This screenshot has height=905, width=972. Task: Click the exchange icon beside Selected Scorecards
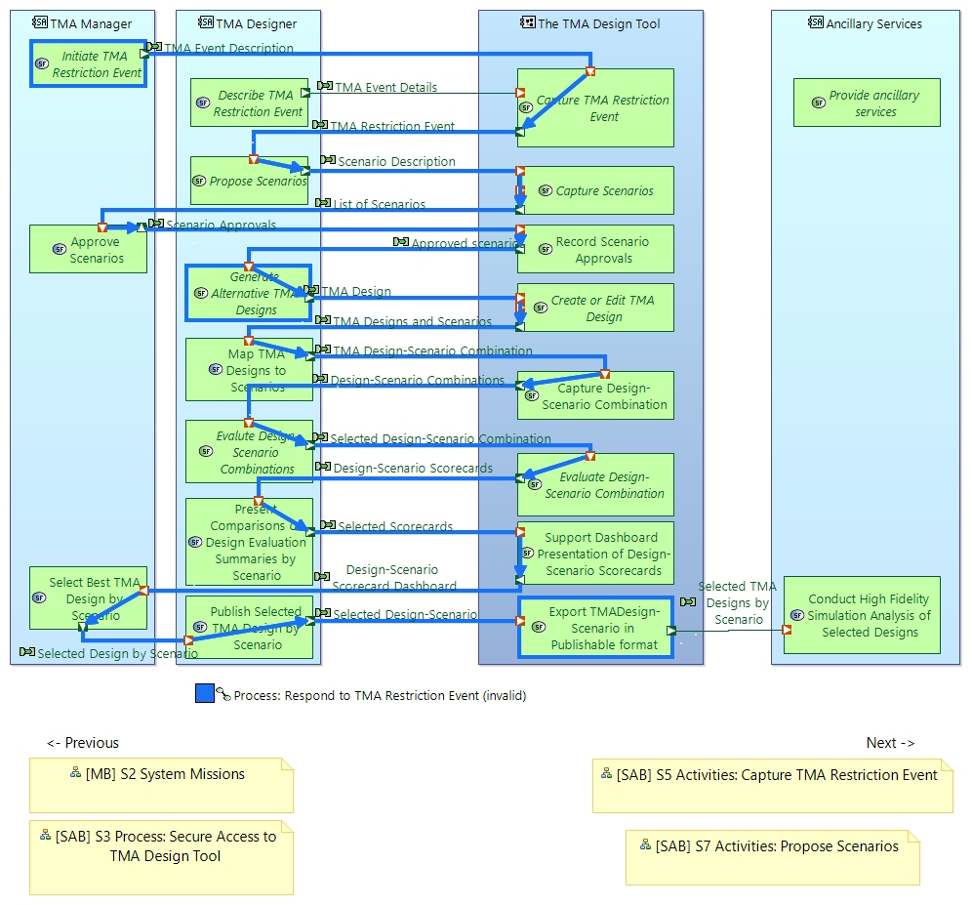tap(328, 525)
